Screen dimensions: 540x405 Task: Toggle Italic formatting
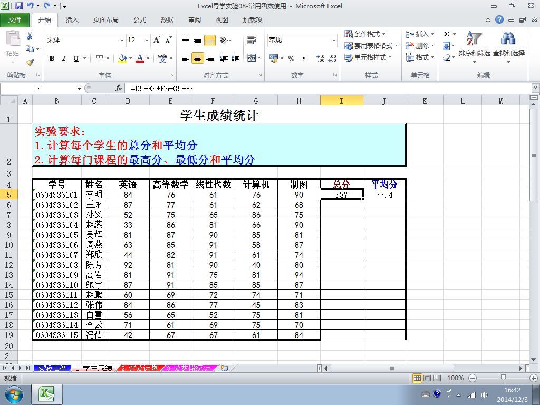(64, 58)
